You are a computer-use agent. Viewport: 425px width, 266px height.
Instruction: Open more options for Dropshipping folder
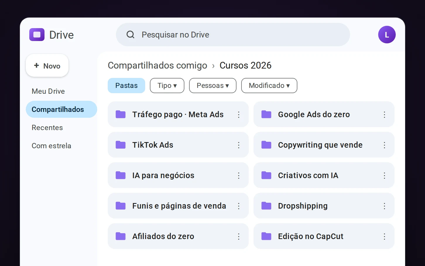(x=384, y=206)
